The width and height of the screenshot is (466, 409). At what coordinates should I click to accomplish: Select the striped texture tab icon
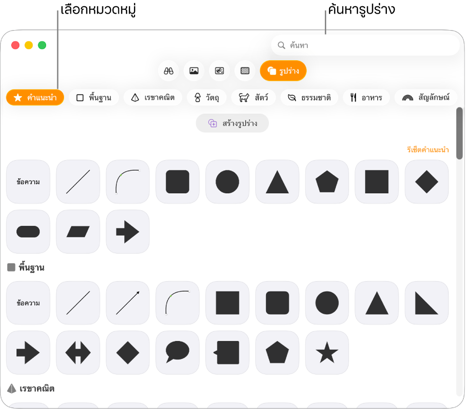(x=245, y=71)
